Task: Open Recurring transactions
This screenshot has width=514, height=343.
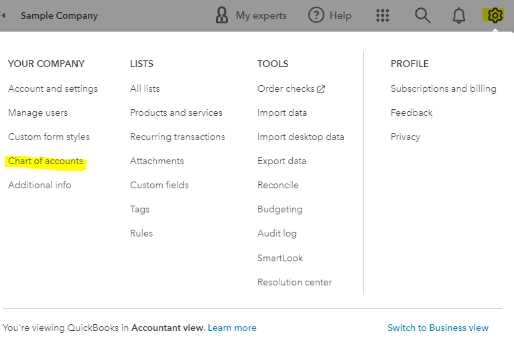Action: (178, 137)
